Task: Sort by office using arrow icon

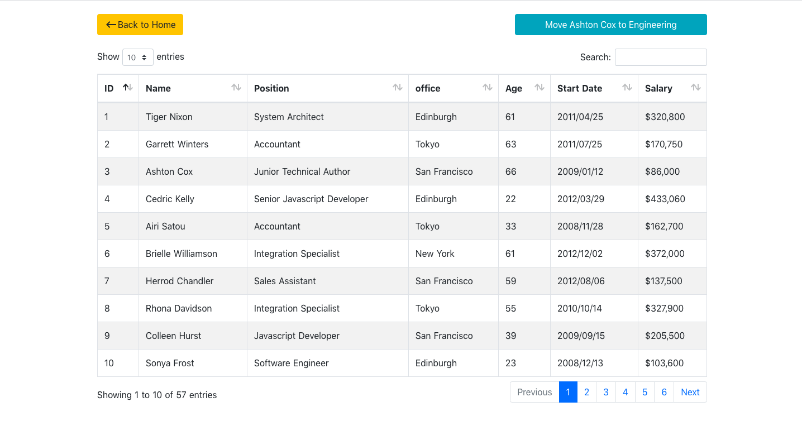Action: tap(488, 88)
